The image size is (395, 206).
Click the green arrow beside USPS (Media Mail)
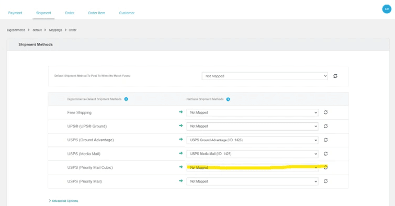181,153
